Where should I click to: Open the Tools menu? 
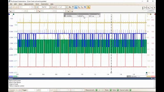37,4
